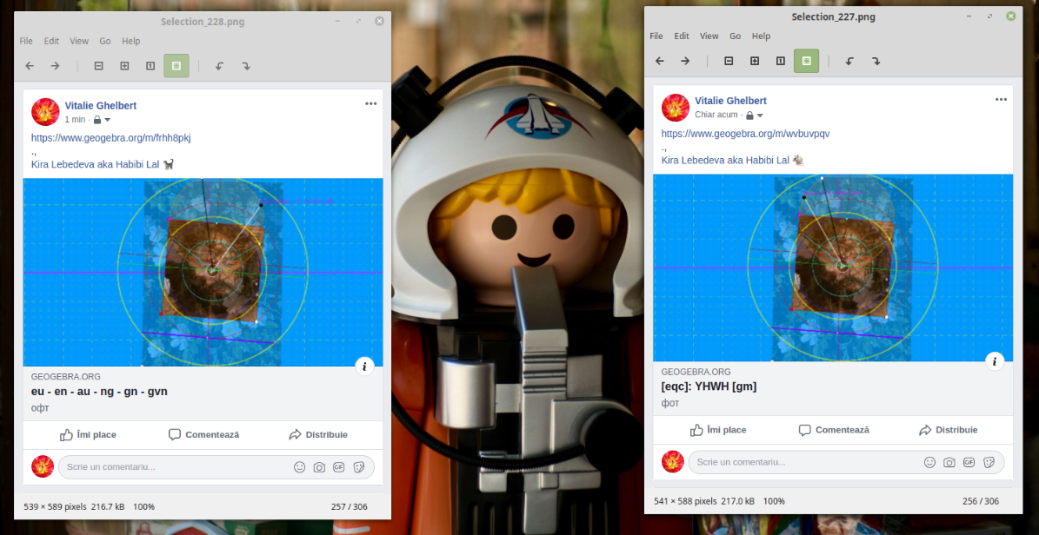Open privacy dropdown next to '1 min'

[x=102, y=120]
